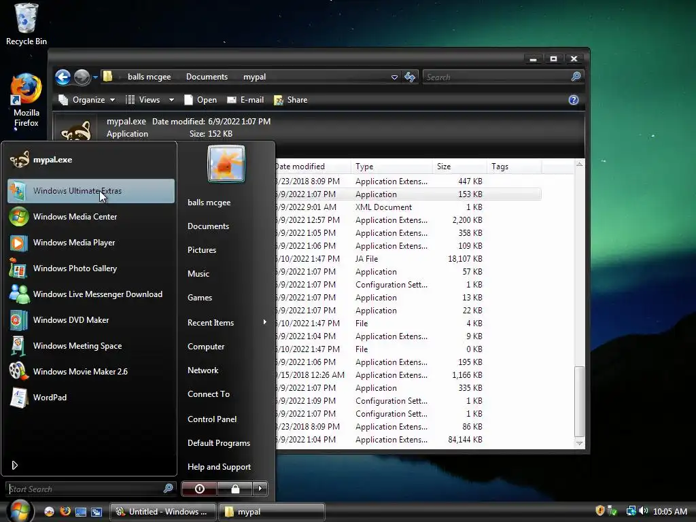Lock the computer with the lock button
Screen dimensions: 696x522
(x=235, y=489)
